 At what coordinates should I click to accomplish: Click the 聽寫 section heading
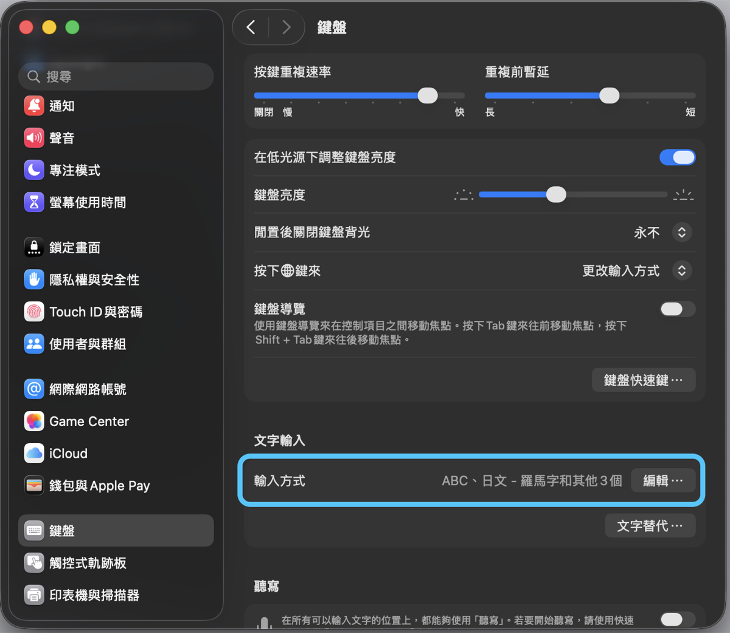tap(266, 586)
